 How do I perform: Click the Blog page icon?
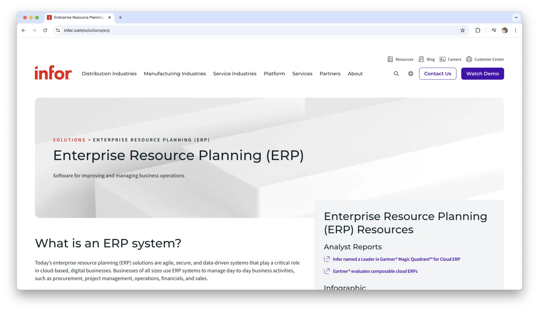point(421,59)
